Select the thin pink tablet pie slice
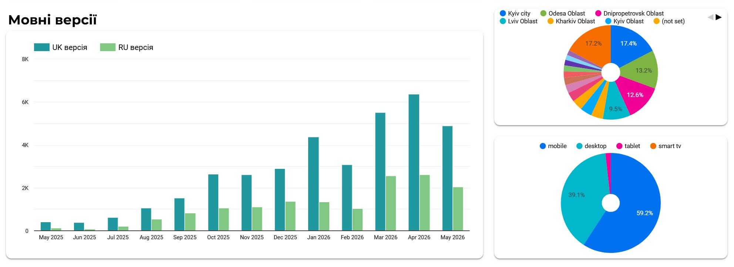This screenshot has height=267, width=734. click(608, 167)
